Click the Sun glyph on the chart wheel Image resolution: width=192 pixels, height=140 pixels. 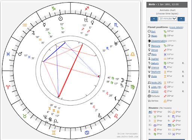tap(60, 19)
